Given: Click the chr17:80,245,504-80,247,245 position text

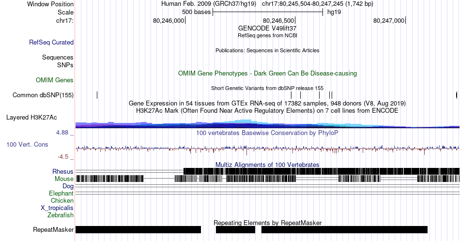Looking at the screenshot, I should click(x=318, y=4).
